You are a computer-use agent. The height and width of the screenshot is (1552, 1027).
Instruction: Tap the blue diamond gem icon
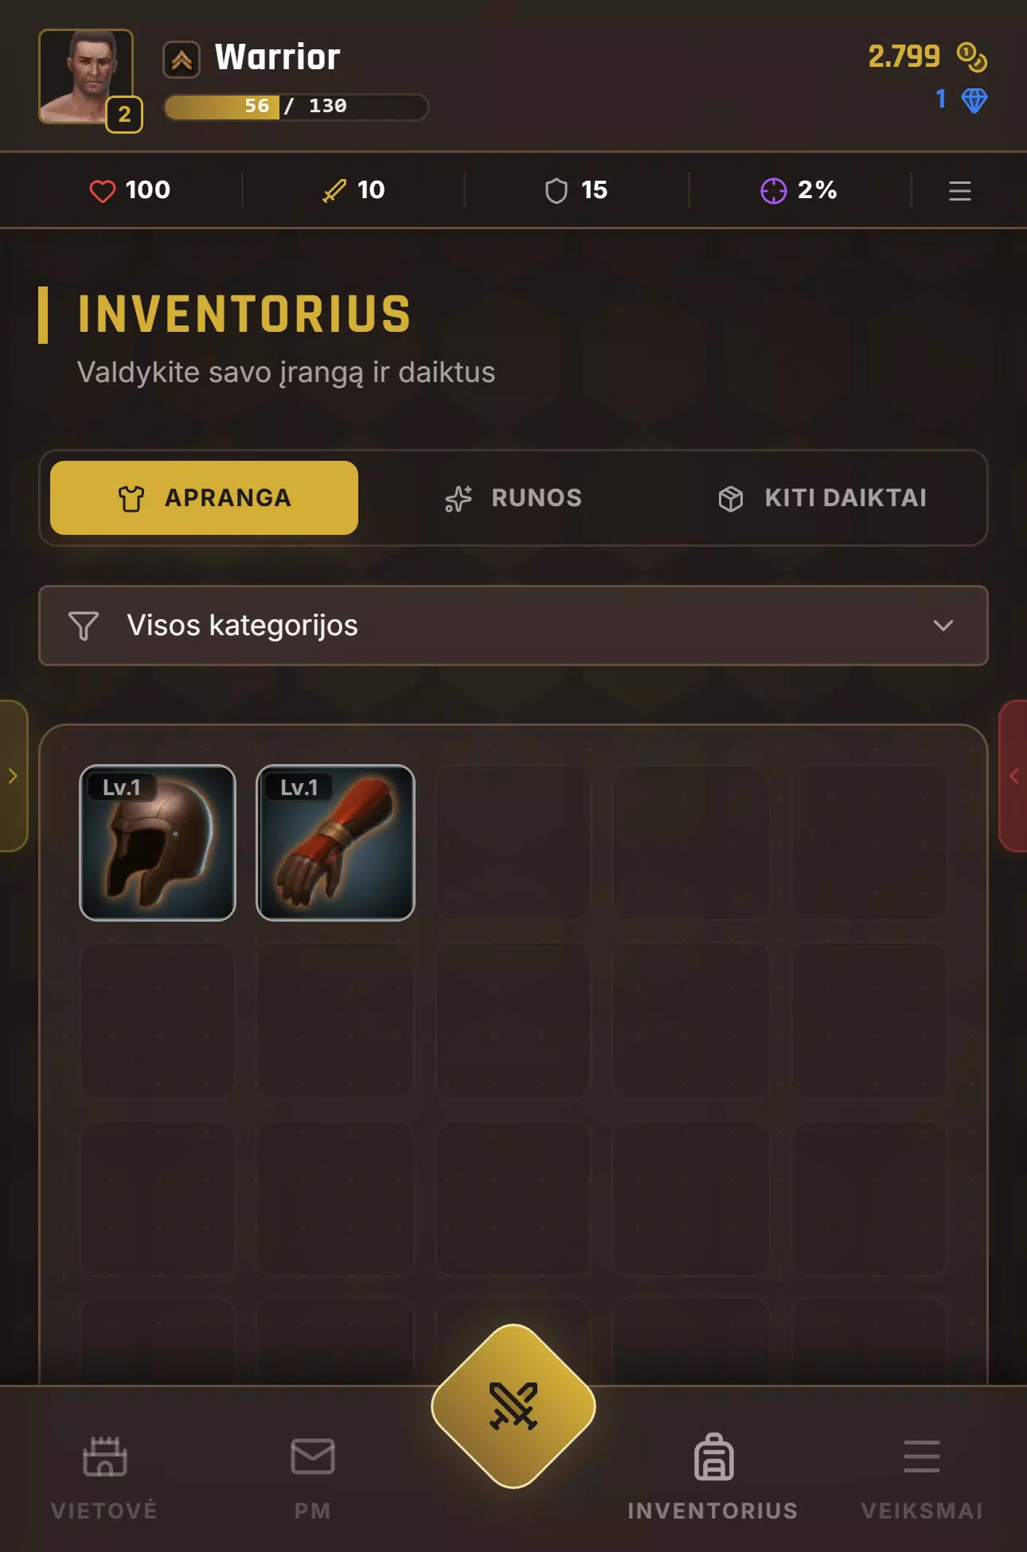(x=974, y=100)
